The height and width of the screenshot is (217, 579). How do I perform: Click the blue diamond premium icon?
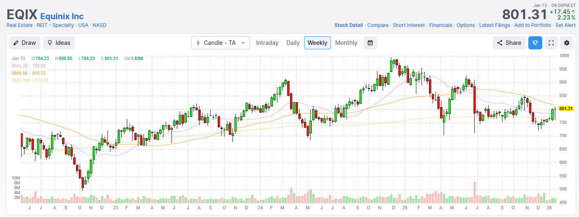[x=535, y=43]
